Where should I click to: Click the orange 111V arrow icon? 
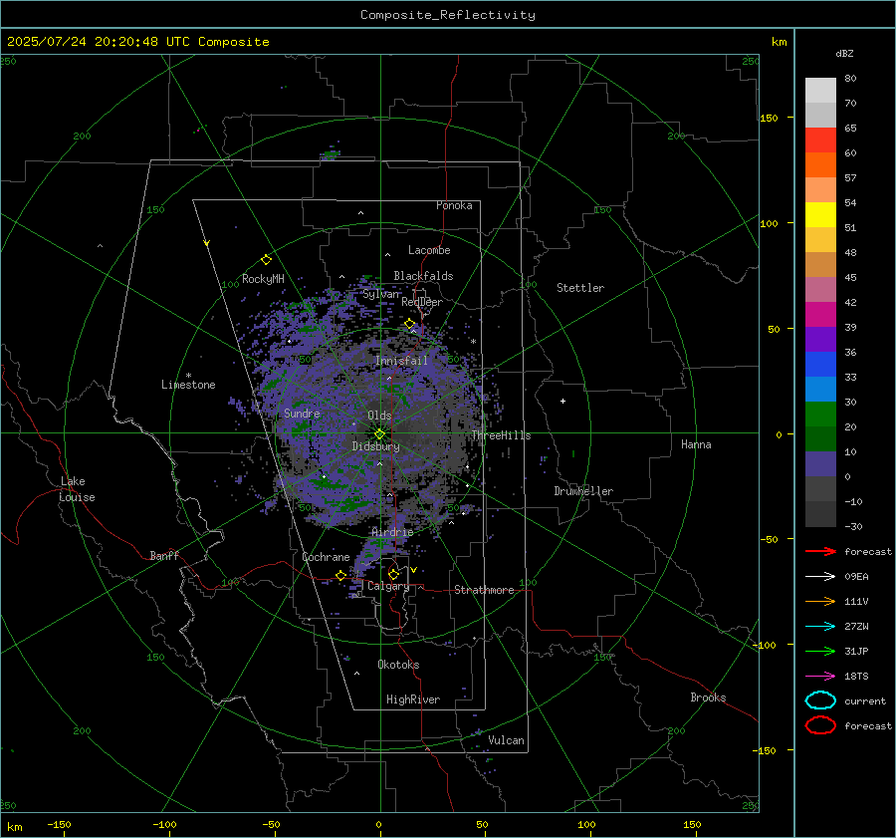coord(820,601)
